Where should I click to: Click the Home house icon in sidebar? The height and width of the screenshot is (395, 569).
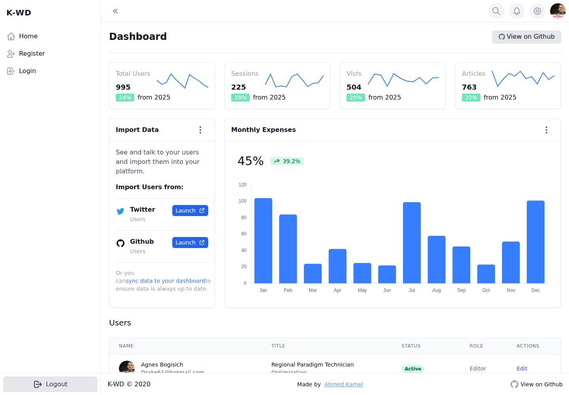(11, 36)
